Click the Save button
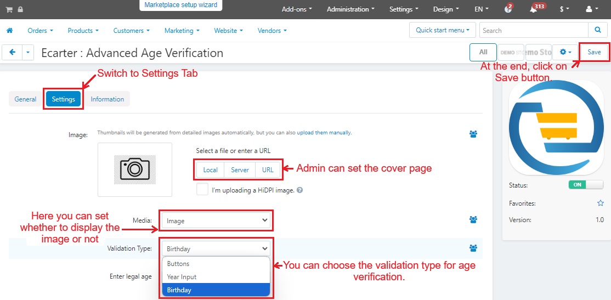The height and width of the screenshot is (300, 611). click(x=594, y=52)
